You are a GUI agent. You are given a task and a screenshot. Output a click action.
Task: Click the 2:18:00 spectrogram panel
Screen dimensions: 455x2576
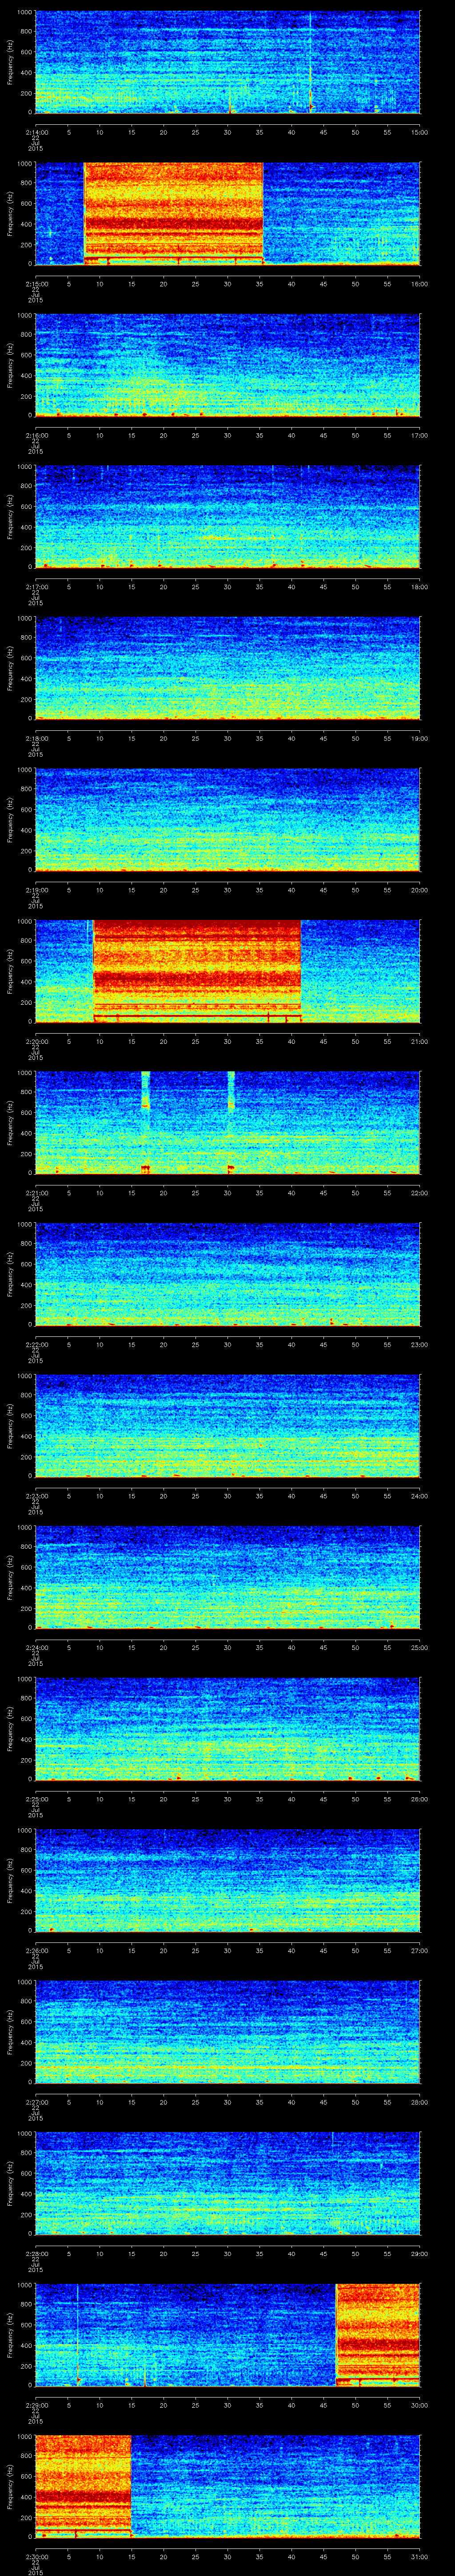(227, 667)
